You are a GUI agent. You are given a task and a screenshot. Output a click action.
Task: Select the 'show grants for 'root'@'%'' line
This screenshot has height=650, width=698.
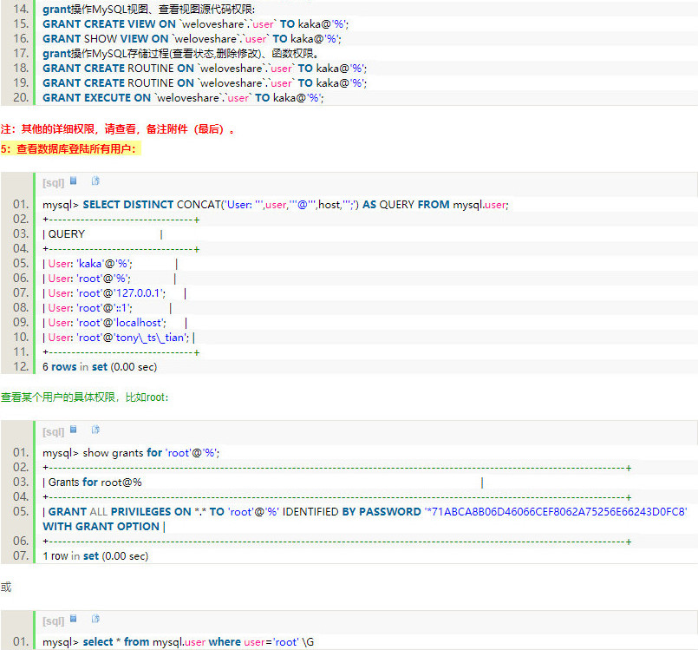(x=131, y=453)
